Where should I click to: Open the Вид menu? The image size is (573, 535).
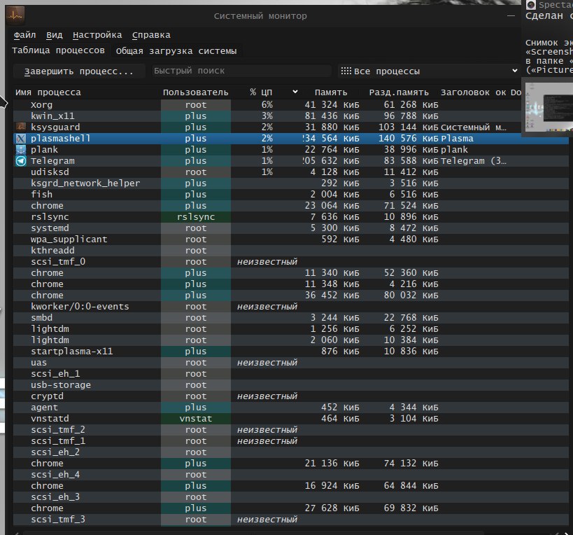pyautogui.click(x=55, y=35)
